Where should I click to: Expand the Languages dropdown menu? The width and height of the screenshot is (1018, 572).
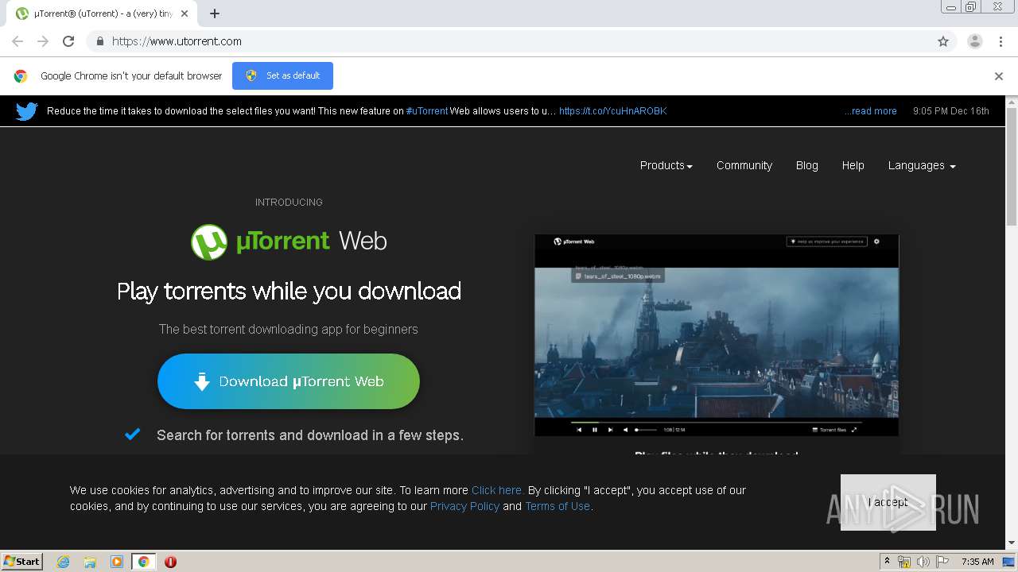922,165
